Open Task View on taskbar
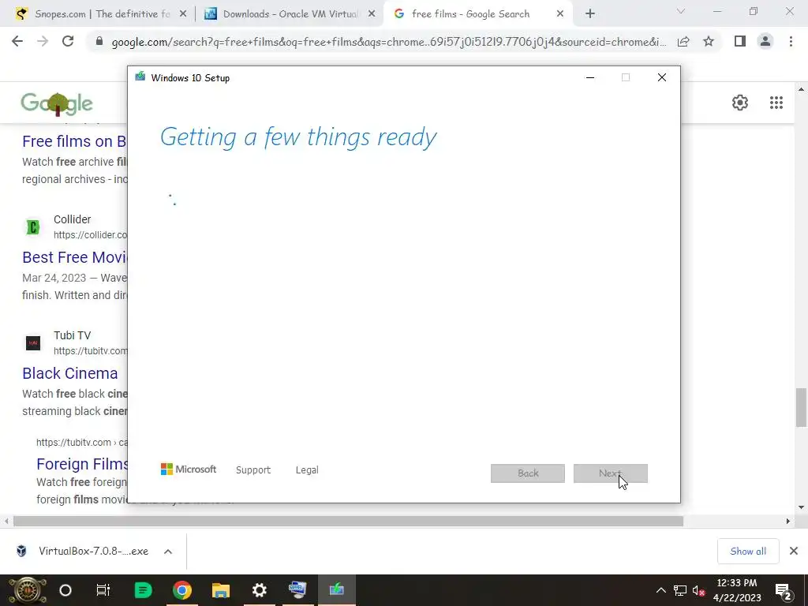808x606 pixels. [x=103, y=590]
